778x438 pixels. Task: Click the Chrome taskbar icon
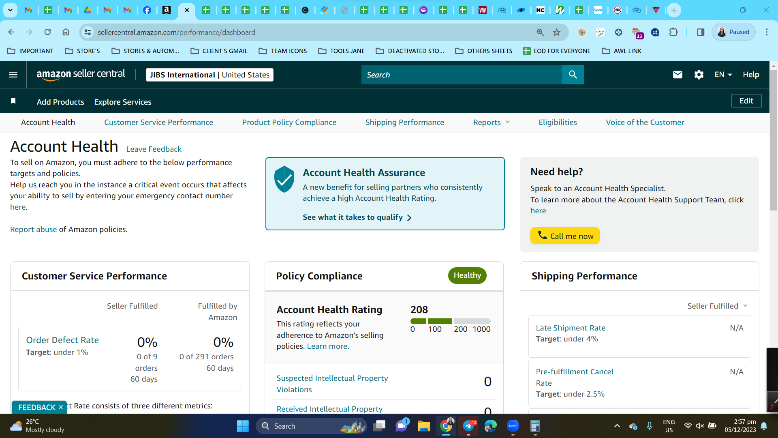pos(446,426)
